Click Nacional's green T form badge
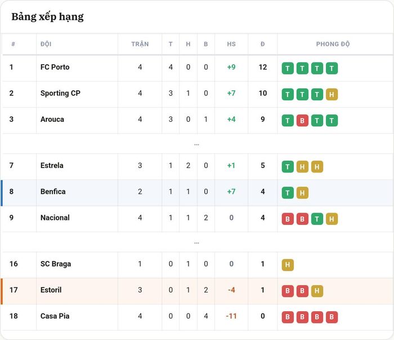 [x=317, y=219]
